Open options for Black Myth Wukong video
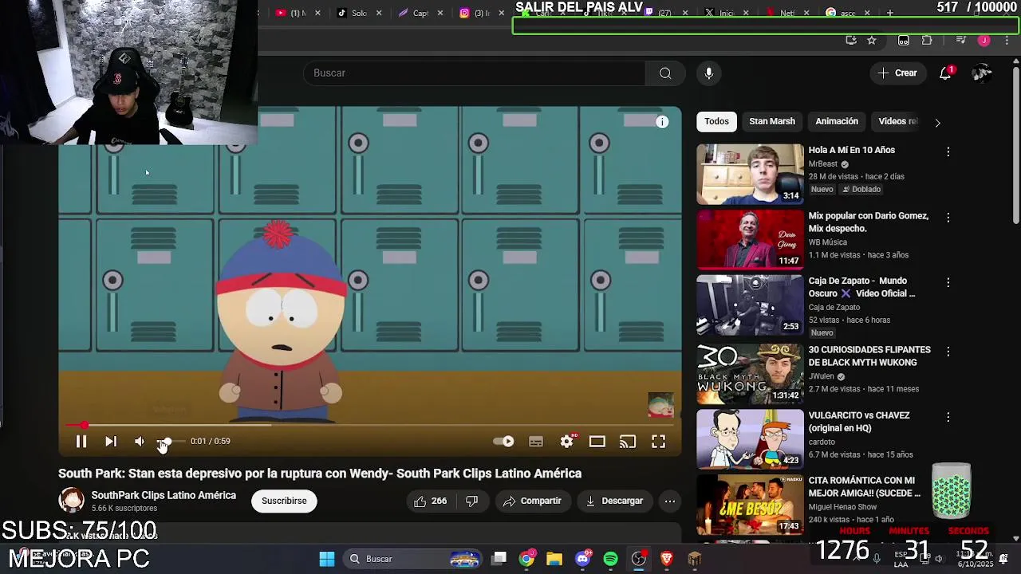Viewport: 1021px width, 574px height. 948,351
